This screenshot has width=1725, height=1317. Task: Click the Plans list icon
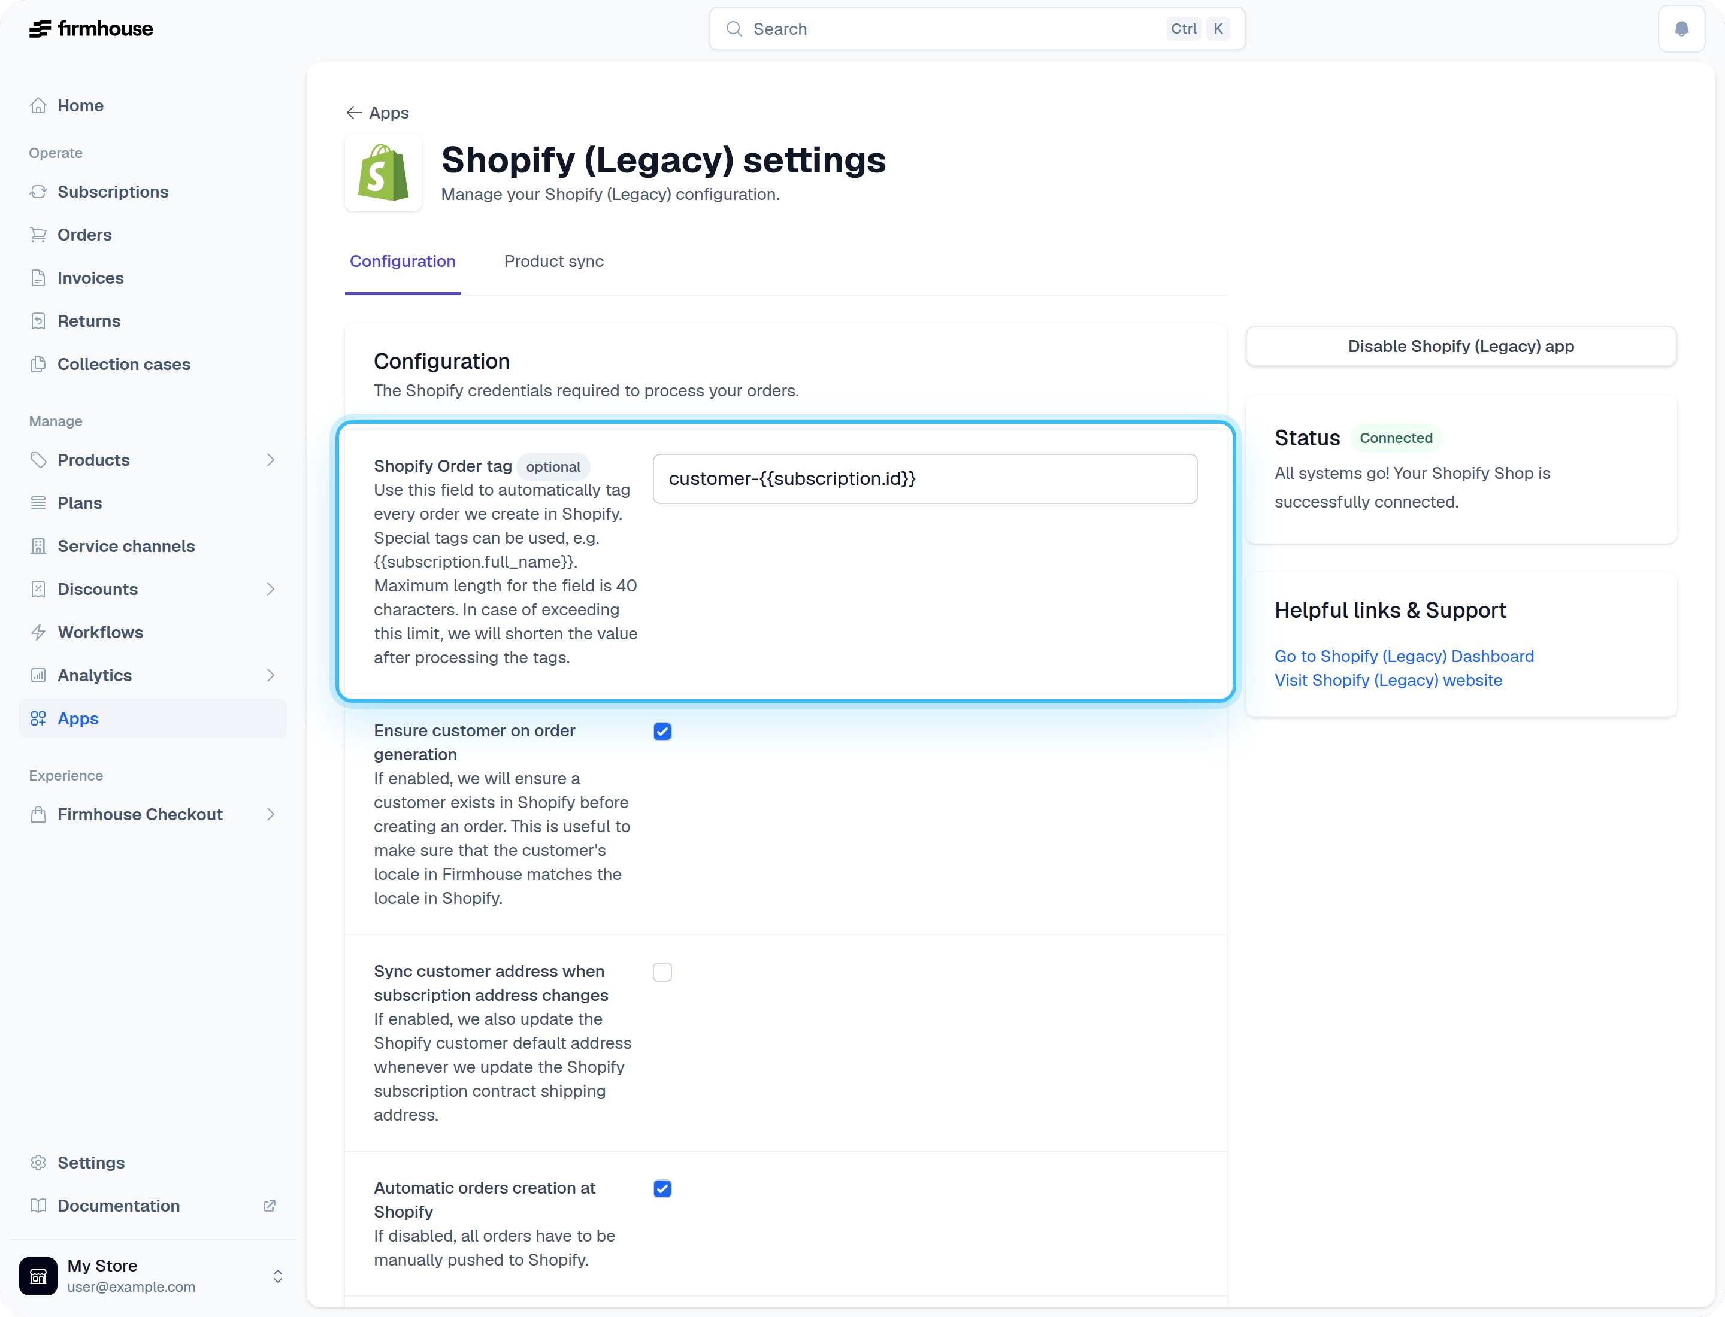tap(38, 502)
